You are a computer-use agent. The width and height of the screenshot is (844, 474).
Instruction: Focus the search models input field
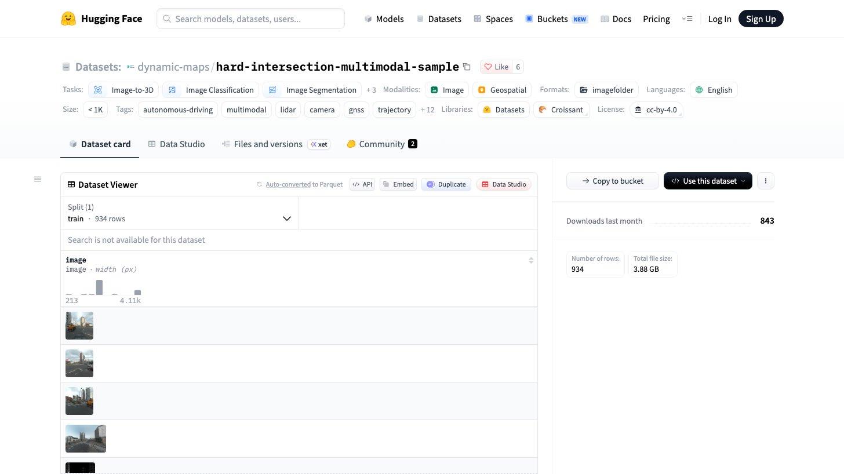pos(250,19)
